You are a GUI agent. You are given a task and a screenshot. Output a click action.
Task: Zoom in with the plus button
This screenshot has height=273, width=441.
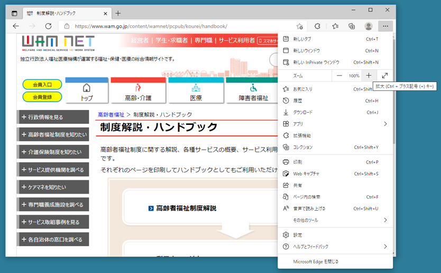(x=369, y=76)
